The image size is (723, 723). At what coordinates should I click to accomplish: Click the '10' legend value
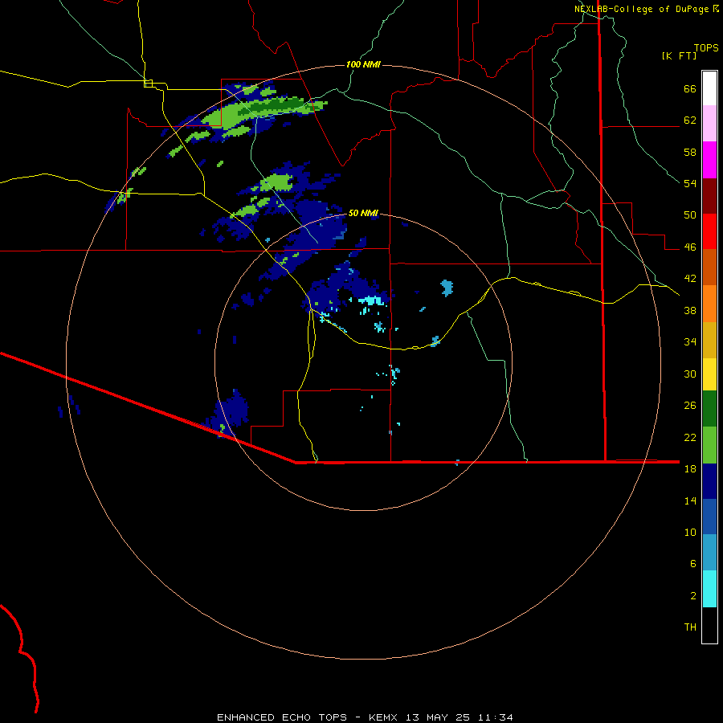click(690, 532)
